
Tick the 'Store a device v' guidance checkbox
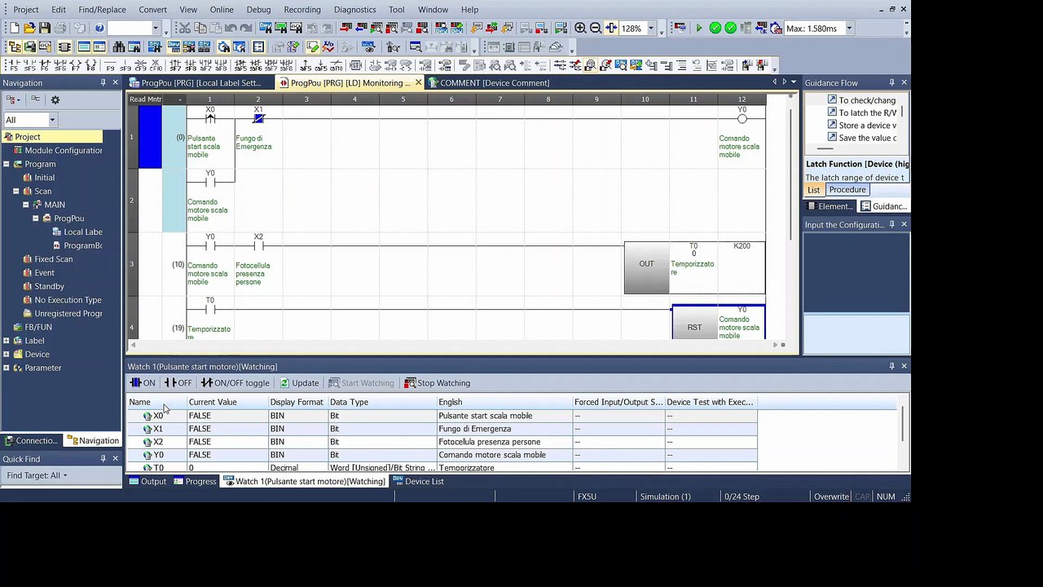click(x=832, y=125)
